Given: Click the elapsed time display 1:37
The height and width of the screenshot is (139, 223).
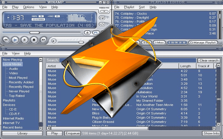Looking at the screenshot, I should point(18,18).
